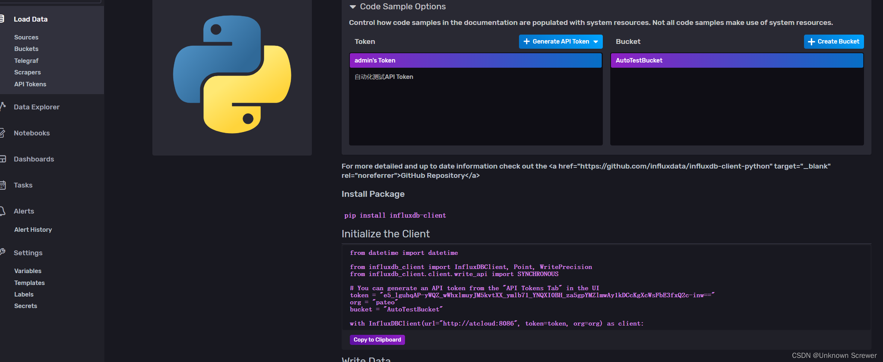Open the Settings page
The width and height of the screenshot is (883, 362).
28,253
